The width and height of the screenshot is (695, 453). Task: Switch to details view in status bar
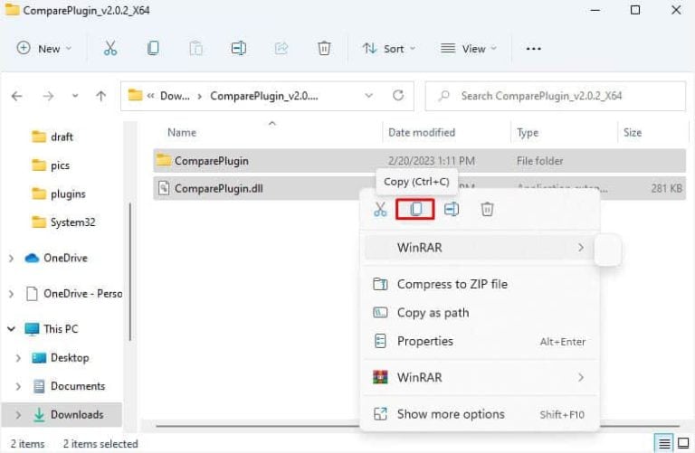tap(665, 443)
